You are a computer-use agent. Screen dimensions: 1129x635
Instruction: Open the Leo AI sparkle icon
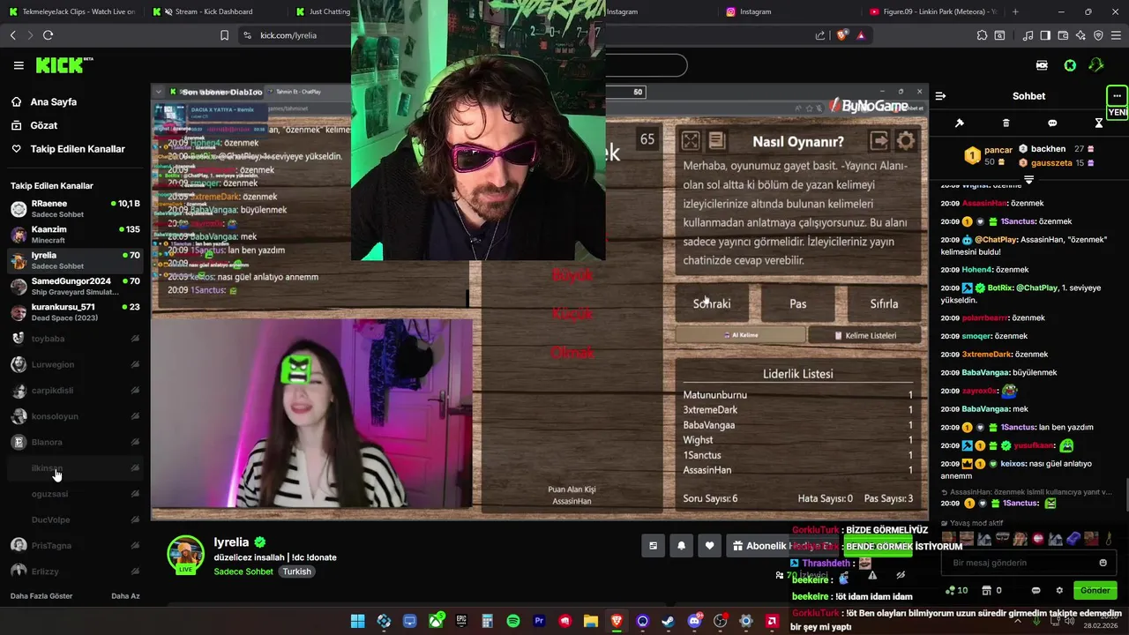pos(1080,35)
